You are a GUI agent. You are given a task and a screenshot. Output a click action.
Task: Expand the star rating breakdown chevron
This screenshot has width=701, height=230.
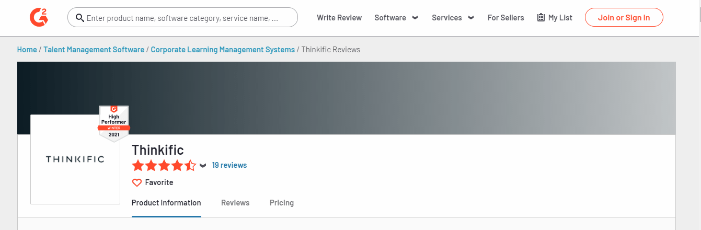click(x=203, y=166)
